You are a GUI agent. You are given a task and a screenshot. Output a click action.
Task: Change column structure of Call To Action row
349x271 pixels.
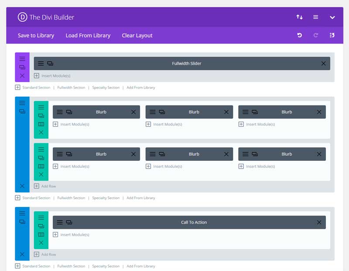click(41, 234)
